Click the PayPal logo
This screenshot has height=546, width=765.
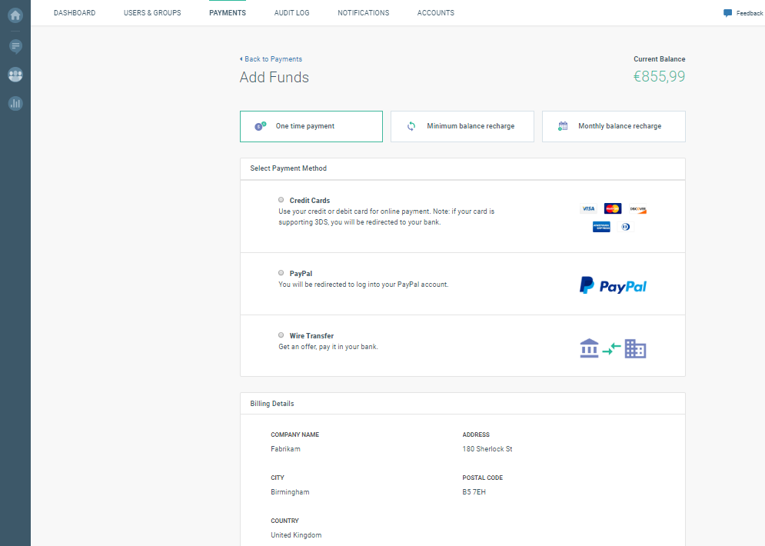click(x=613, y=285)
